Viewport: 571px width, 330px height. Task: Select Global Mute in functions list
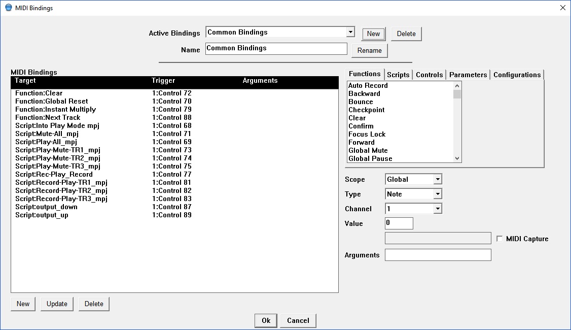[400, 151]
